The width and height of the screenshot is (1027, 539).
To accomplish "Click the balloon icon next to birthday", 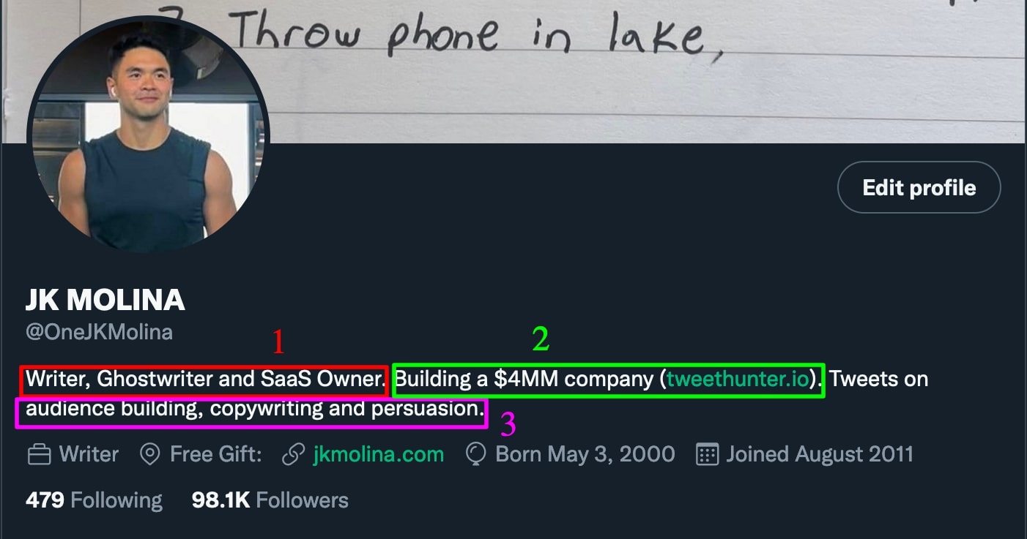I will click(478, 454).
